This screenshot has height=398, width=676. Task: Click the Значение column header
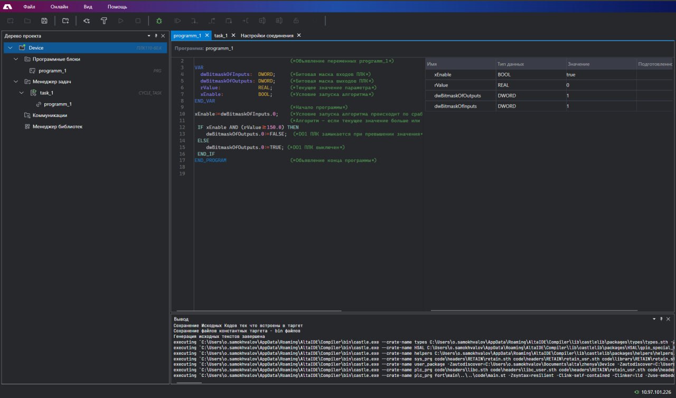[600, 64]
